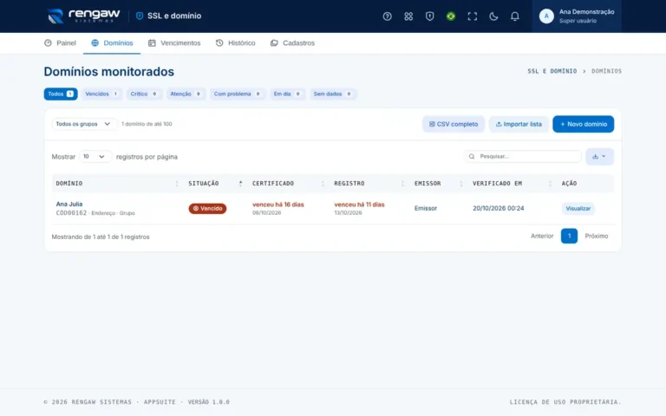This screenshot has height=416, width=666.
Task: Click the Rengaw Sistemas logo
Action: (x=83, y=16)
